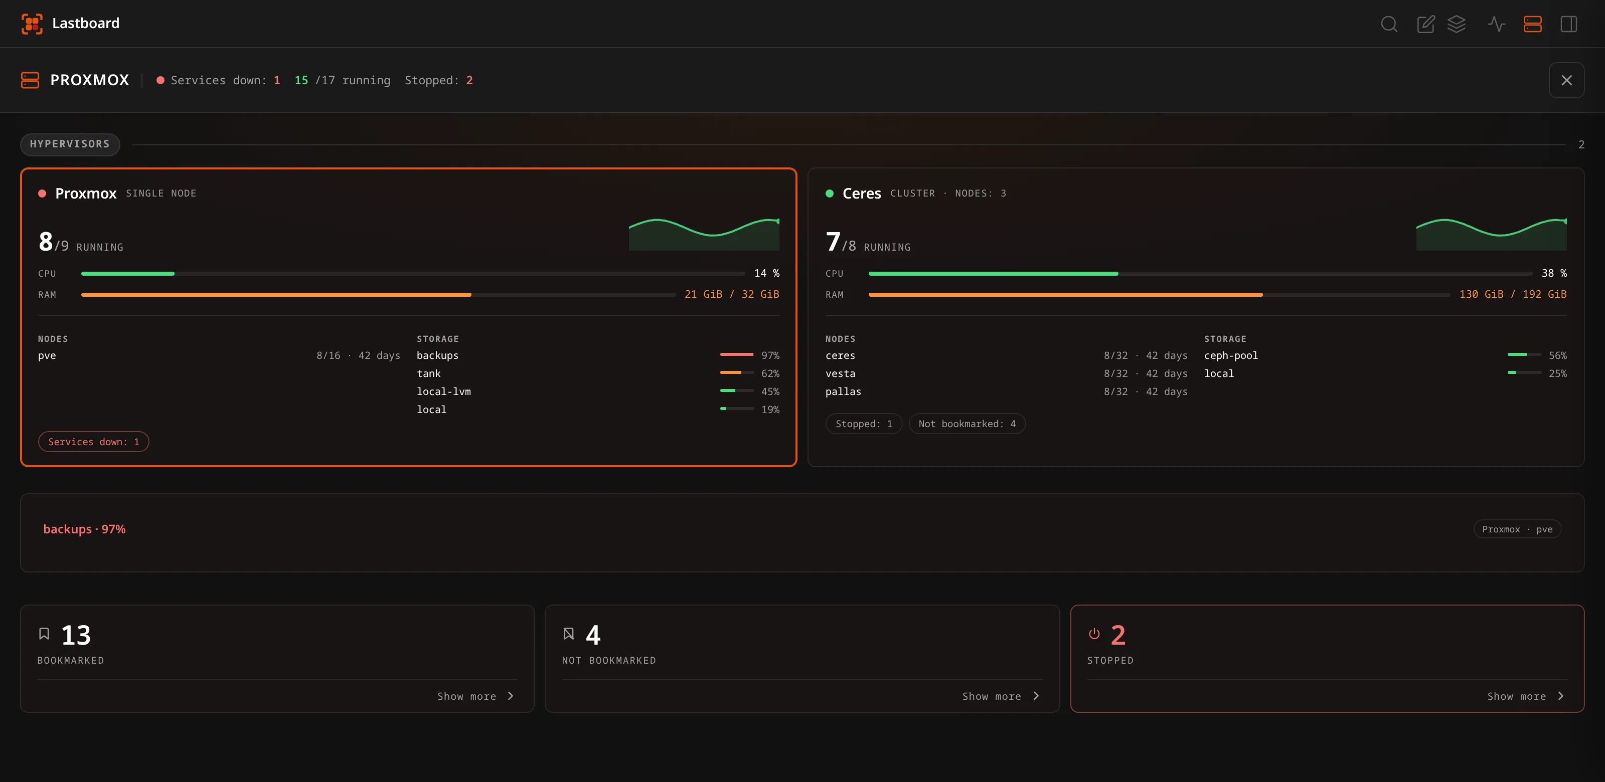Image resolution: width=1605 pixels, height=782 pixels.
Task: Expand Show more under Stopped
Action: point(1525,696)
